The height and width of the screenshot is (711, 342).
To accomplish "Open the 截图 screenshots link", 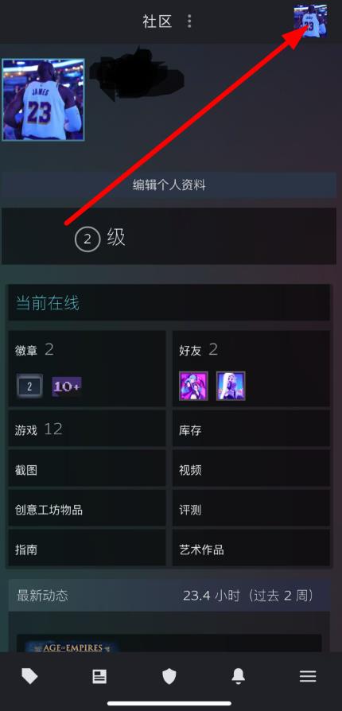I will (x=87, y=469).
